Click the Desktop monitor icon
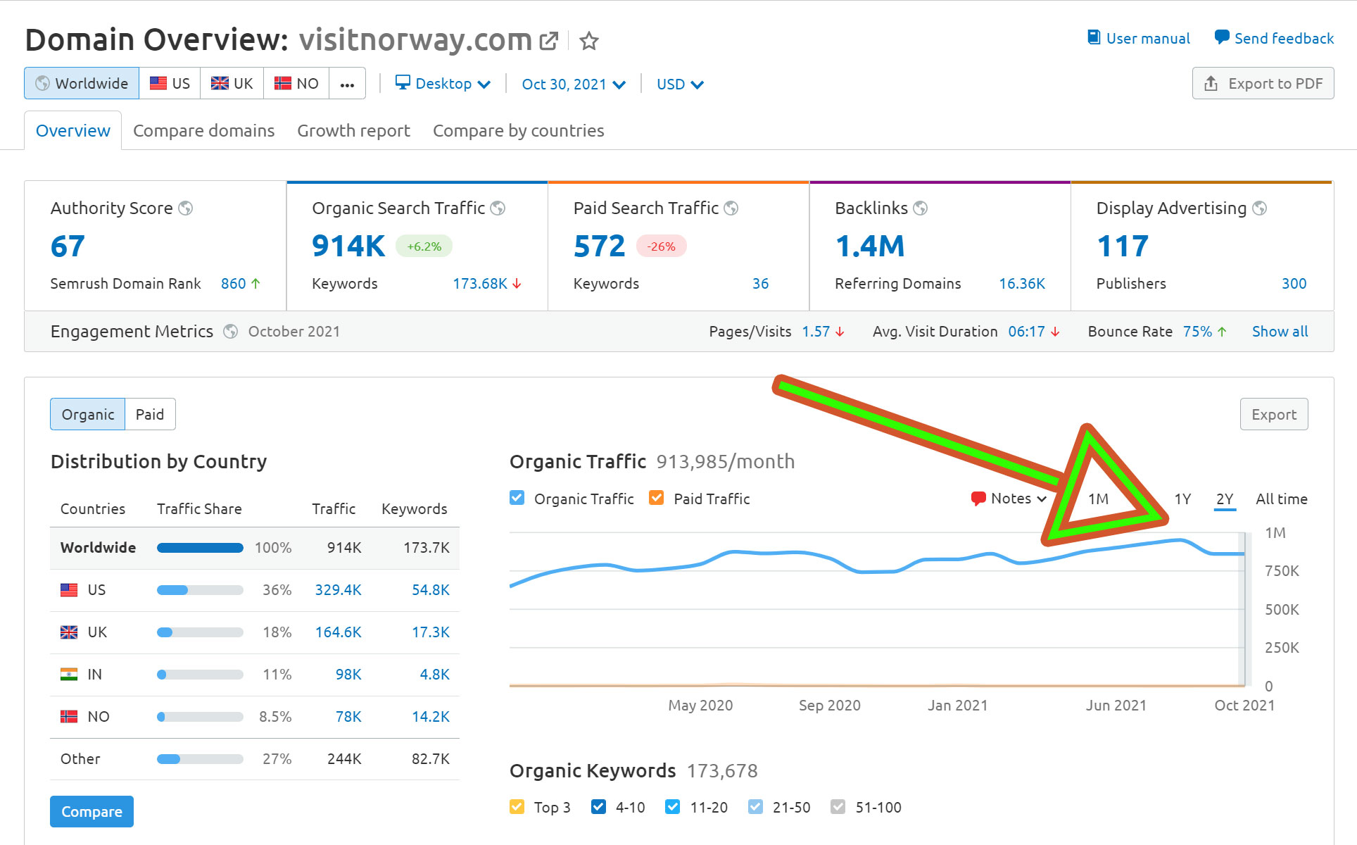 click(403, 82)
